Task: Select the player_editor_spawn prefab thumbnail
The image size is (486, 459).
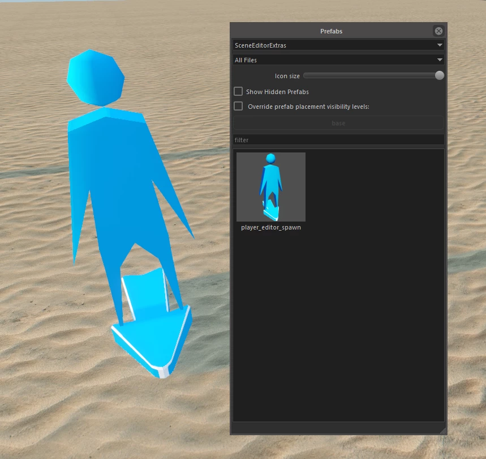Action: pos(270,186)
